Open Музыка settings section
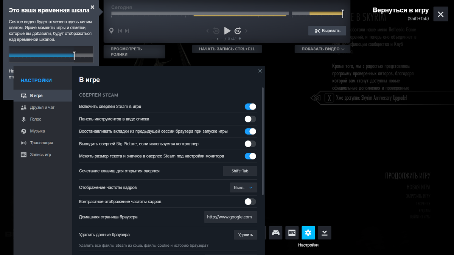Screen dimensions: 454x255 [43, 131]
